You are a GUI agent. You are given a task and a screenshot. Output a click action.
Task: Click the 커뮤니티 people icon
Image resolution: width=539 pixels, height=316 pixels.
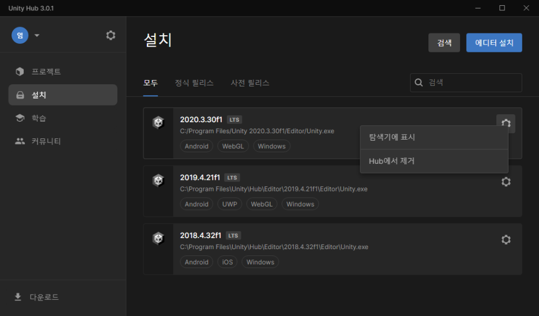[x=20, y=141]
